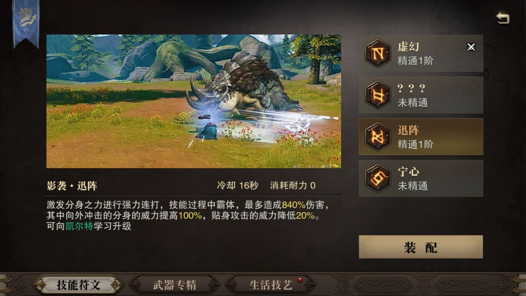526x296 pixels.
Task: Select the 虚幻 rune hexagon icon
Action: (377, 53)
